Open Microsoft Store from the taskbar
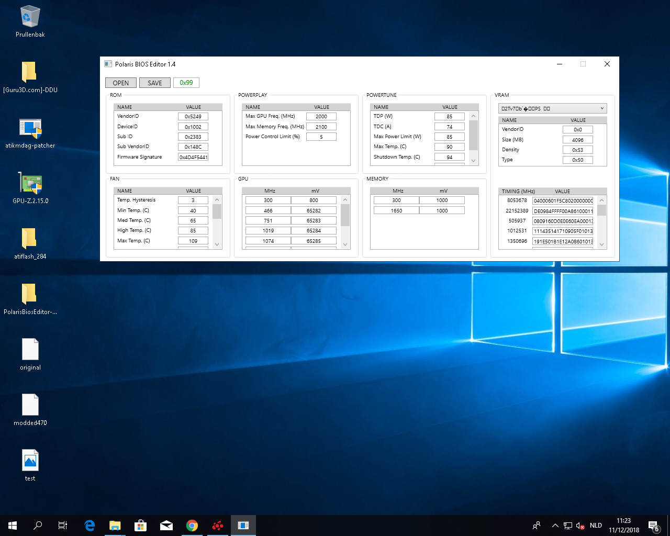The width and height of the screenshot is (670, 536). (140, 526)
